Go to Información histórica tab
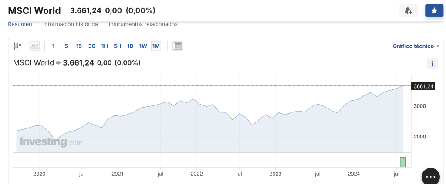This screenshot has height=184, width=446. (71, 24)
